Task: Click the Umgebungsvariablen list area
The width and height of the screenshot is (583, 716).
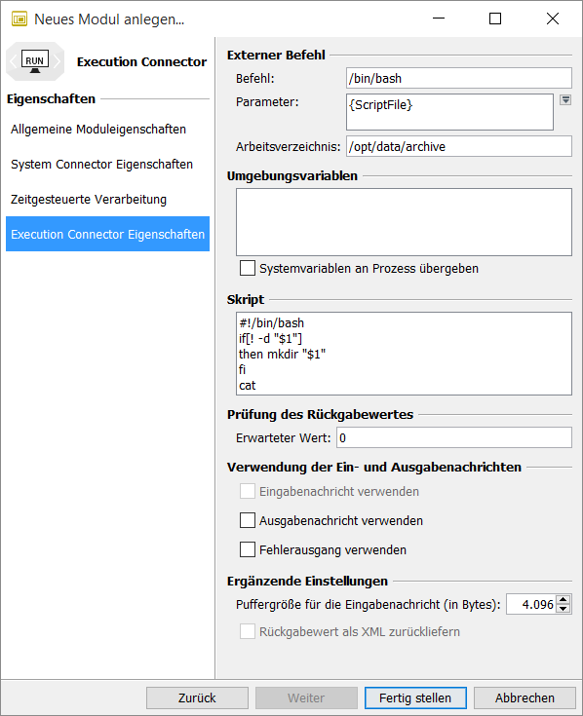Action: coord(404,222)
